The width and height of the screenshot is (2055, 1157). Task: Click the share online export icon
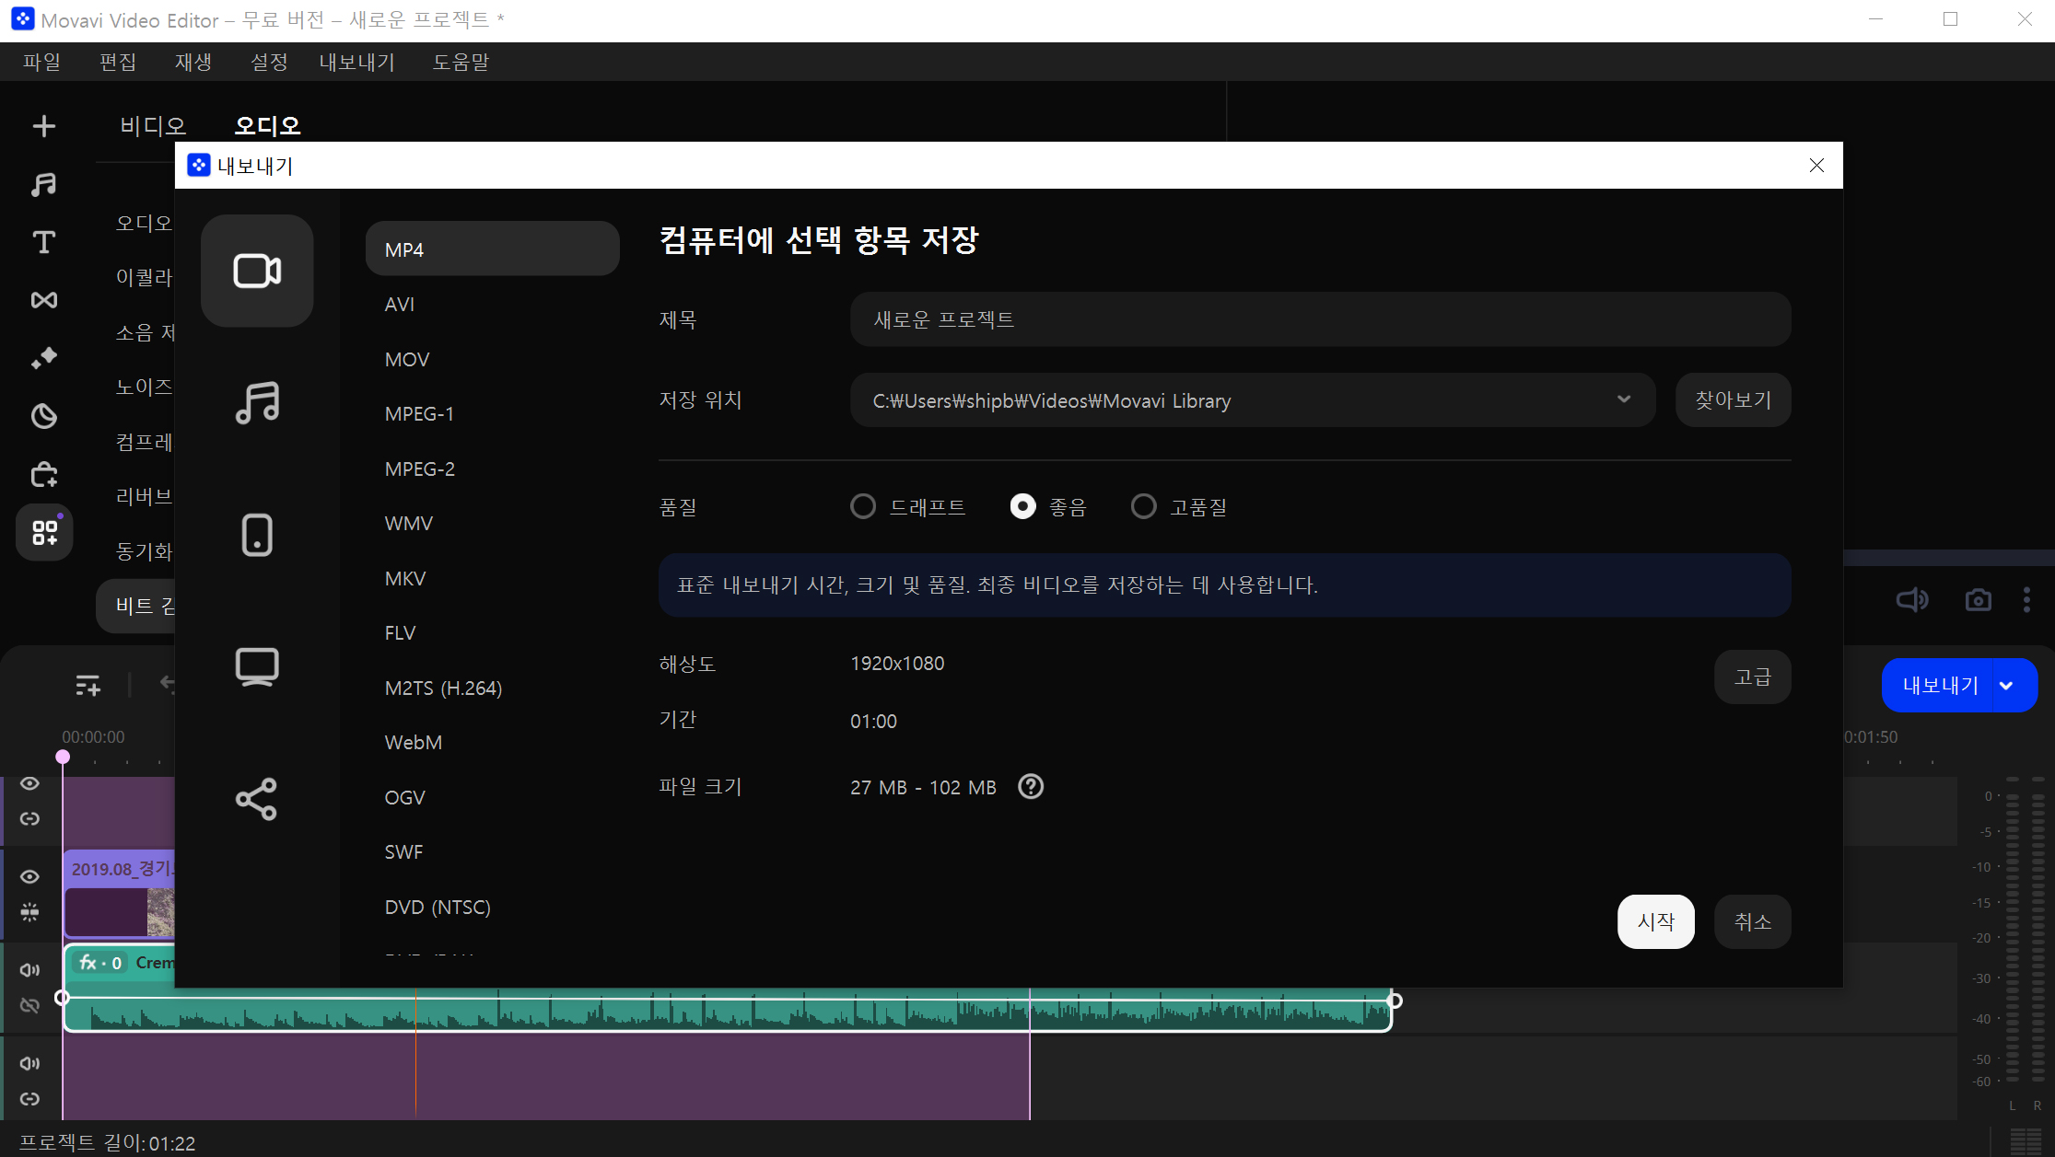coord(257,799)
